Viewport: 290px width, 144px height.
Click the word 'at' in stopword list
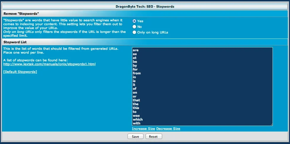coord(134,58)
